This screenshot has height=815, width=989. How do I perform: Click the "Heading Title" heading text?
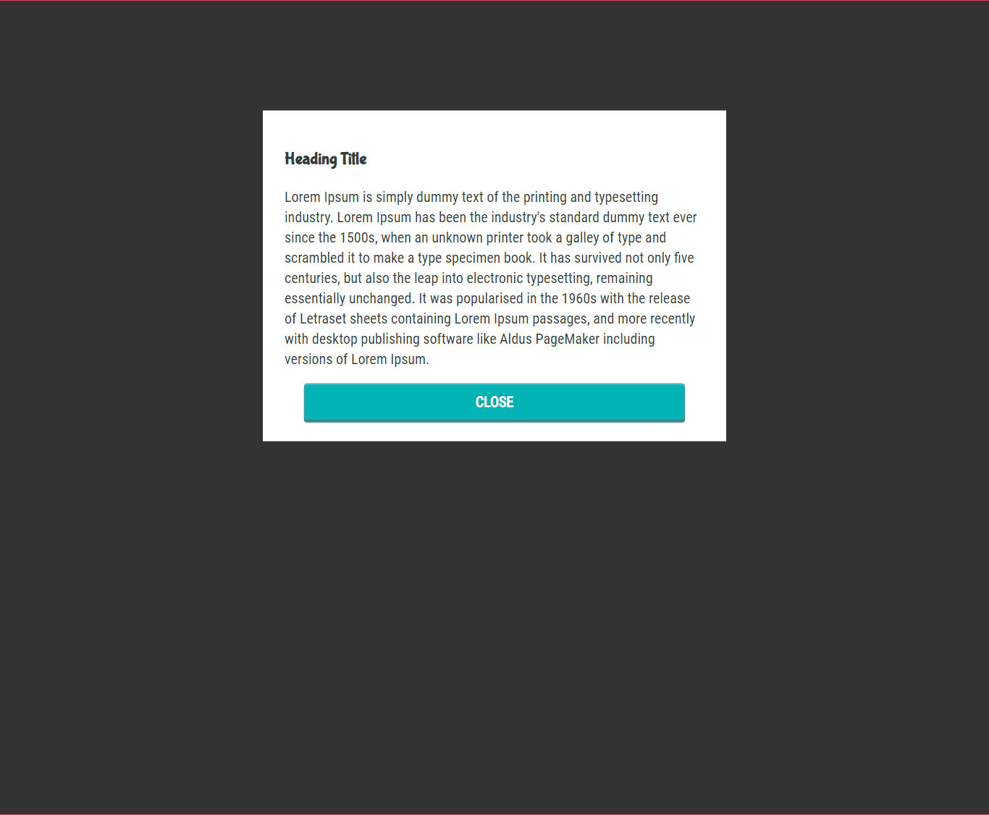click(x=326, y=159)
